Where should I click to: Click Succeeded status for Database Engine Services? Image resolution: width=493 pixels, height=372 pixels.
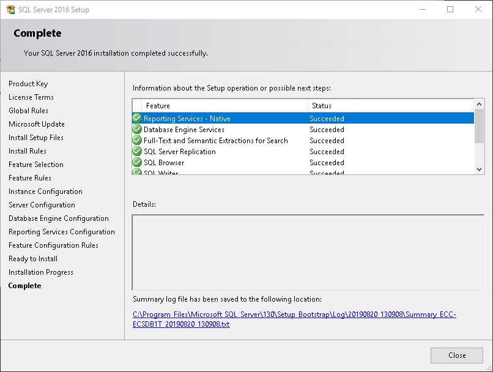[x=327, y=130]
